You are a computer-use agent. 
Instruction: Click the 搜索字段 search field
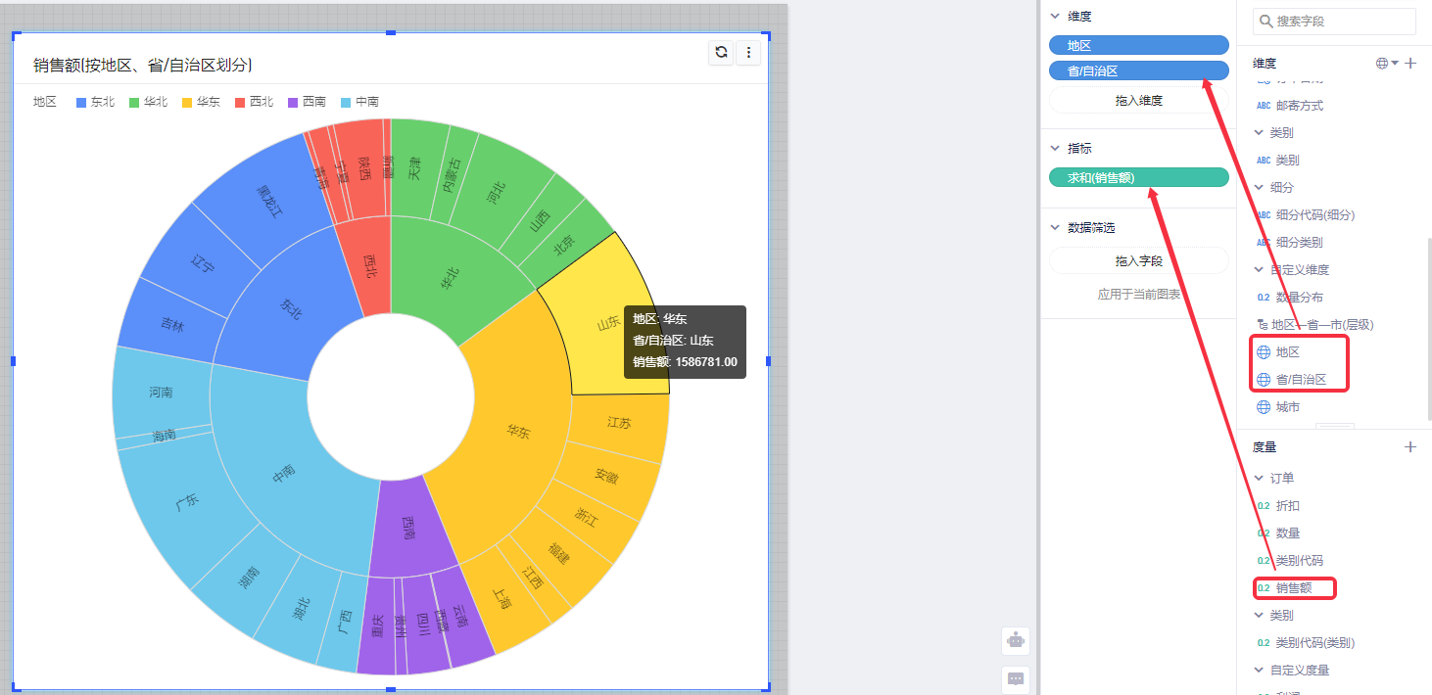1342,22
